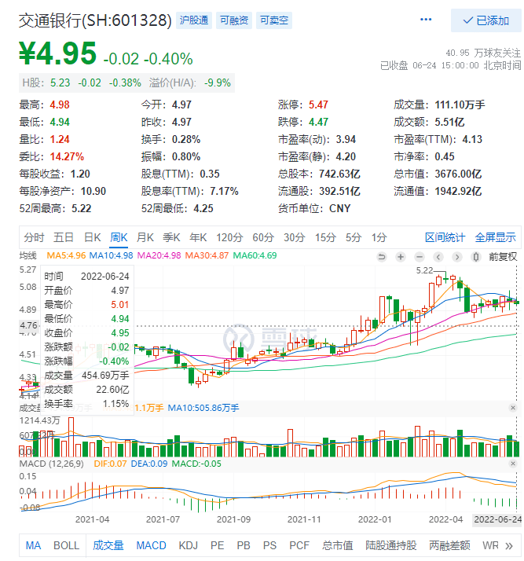524x561 pixels.
Task: Switch to the 年K chart tab
Action: point(198,237)
